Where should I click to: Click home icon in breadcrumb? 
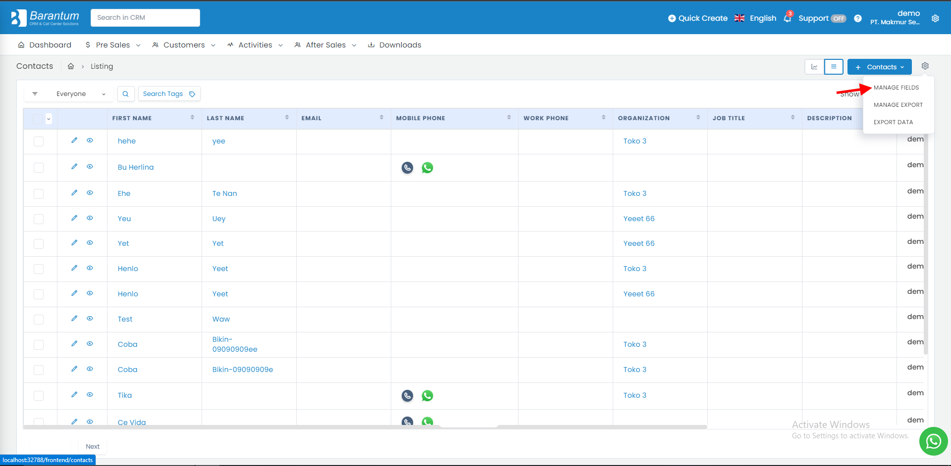coord(71,66)
